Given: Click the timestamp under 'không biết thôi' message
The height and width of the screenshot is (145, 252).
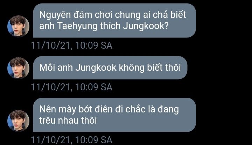Looking at the screenshot, I should pyautogui.click(x=71, y=87).
